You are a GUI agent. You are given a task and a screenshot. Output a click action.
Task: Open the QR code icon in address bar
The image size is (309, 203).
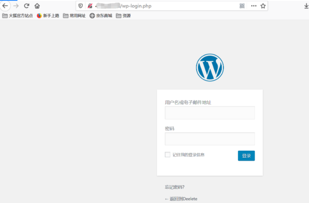pos(242,6)
